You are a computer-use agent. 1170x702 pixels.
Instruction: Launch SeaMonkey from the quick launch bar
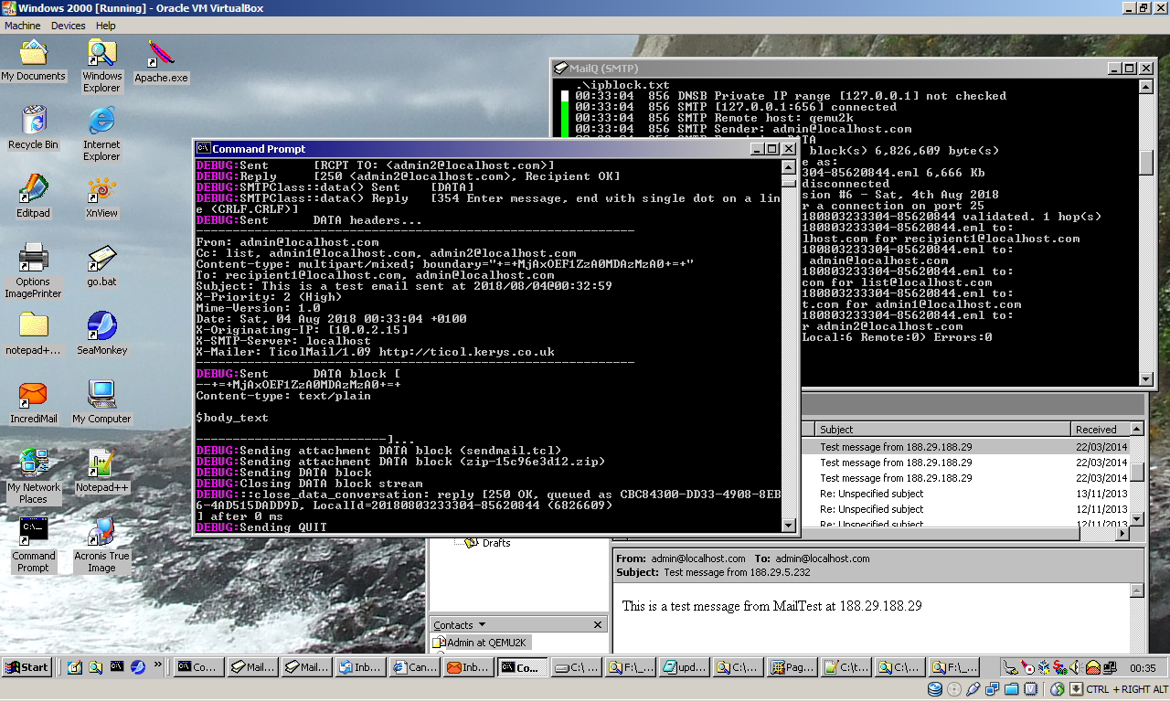pyautogui.click(x=138, y=667)
